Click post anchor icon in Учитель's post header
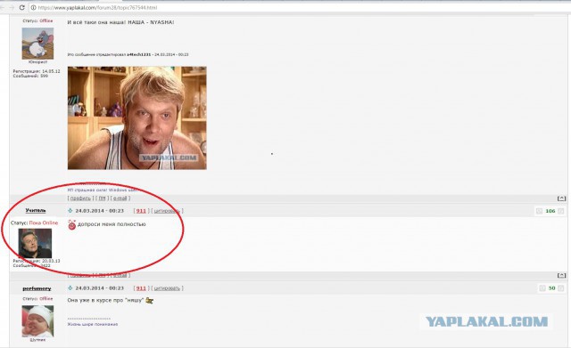571x348 pixels. point(70,211)
